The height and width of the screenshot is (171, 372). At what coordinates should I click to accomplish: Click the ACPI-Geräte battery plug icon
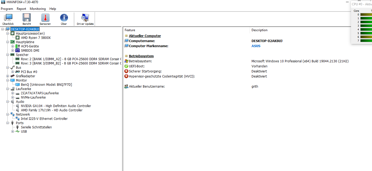(x=18, y=46)
